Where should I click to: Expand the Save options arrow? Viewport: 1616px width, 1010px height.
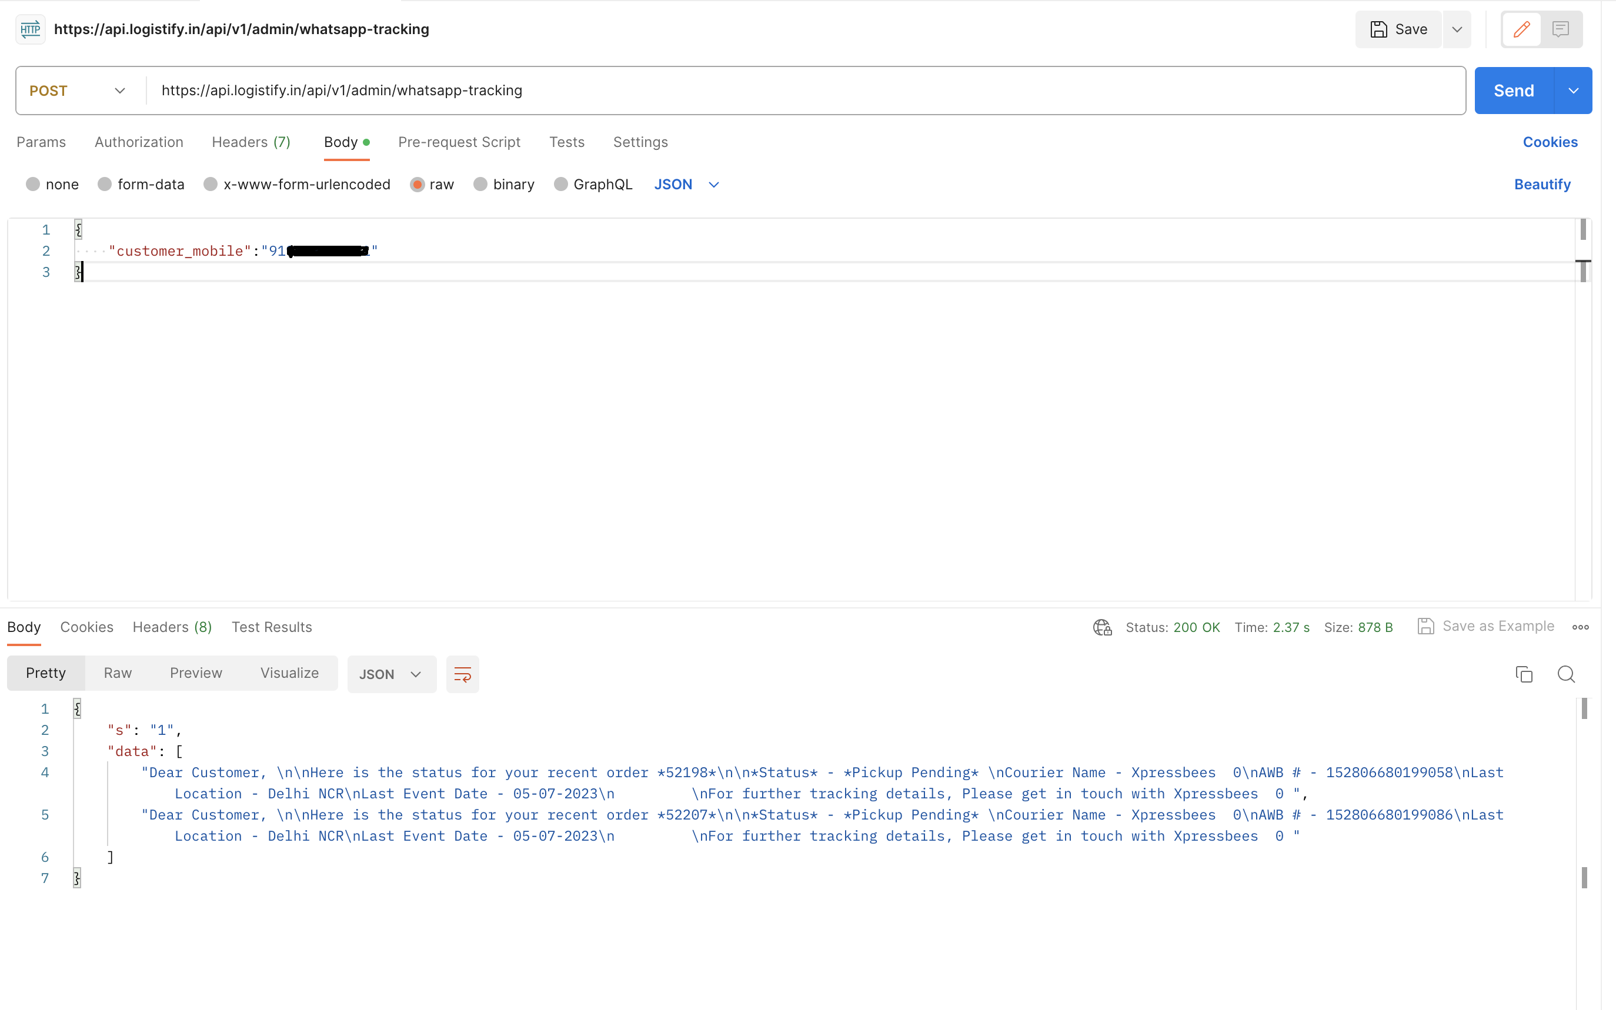[1456, 29]
